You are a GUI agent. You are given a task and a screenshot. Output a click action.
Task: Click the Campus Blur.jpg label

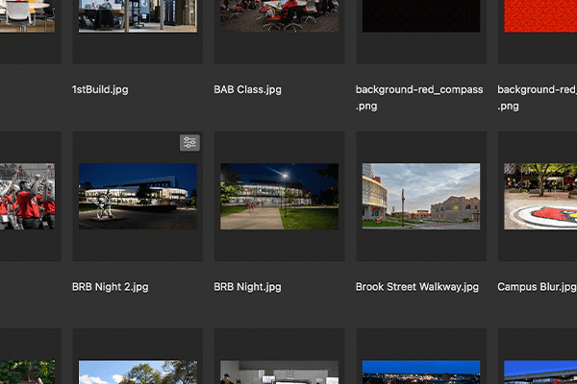pyautogui.click(x=535, y=287)
